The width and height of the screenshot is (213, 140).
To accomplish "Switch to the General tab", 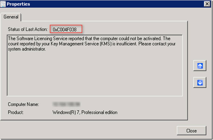I will (11, 17).
